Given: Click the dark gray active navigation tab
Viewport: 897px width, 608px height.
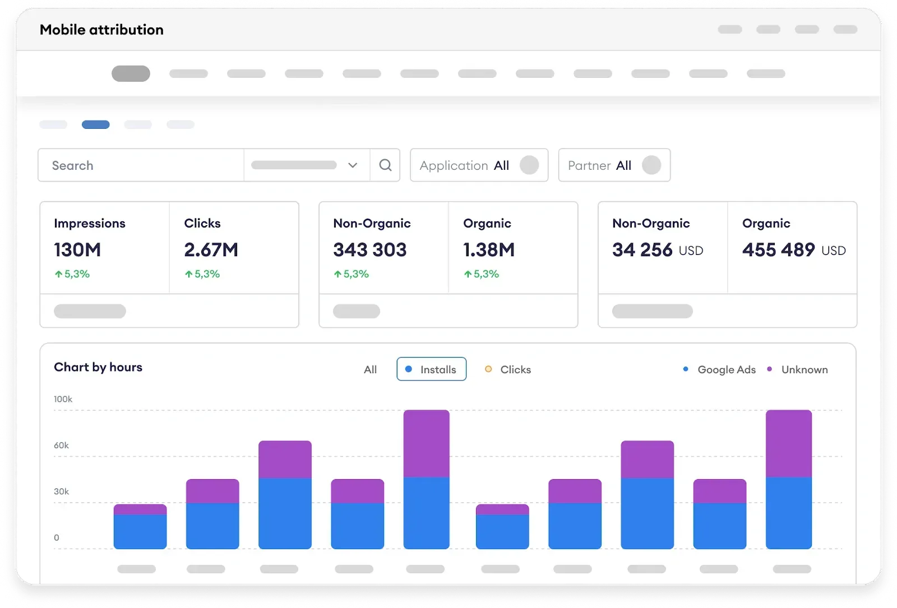Looking at the screenshot, I should [131, 73].
